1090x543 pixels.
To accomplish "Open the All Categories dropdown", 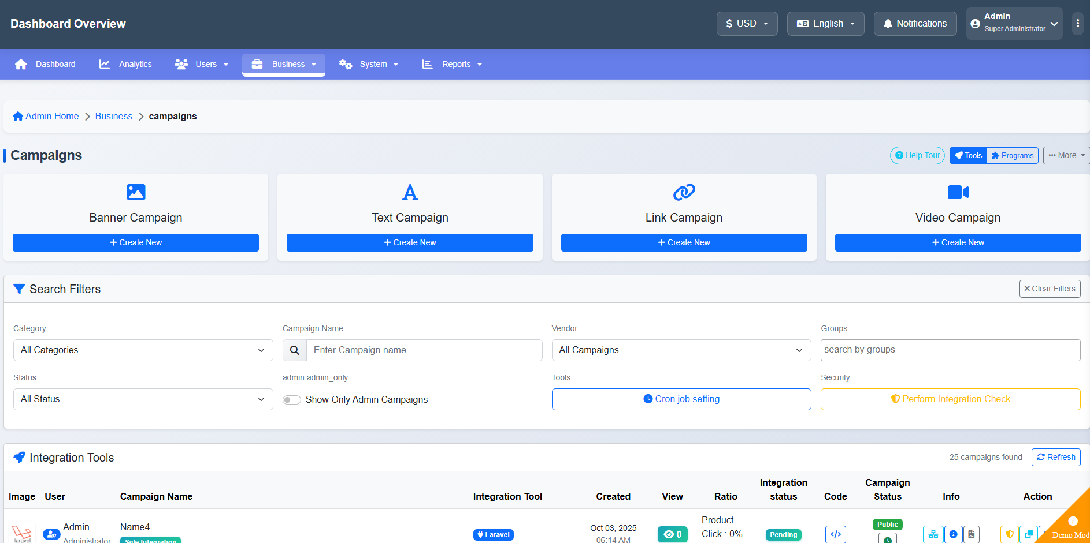I will pos(143,350).
